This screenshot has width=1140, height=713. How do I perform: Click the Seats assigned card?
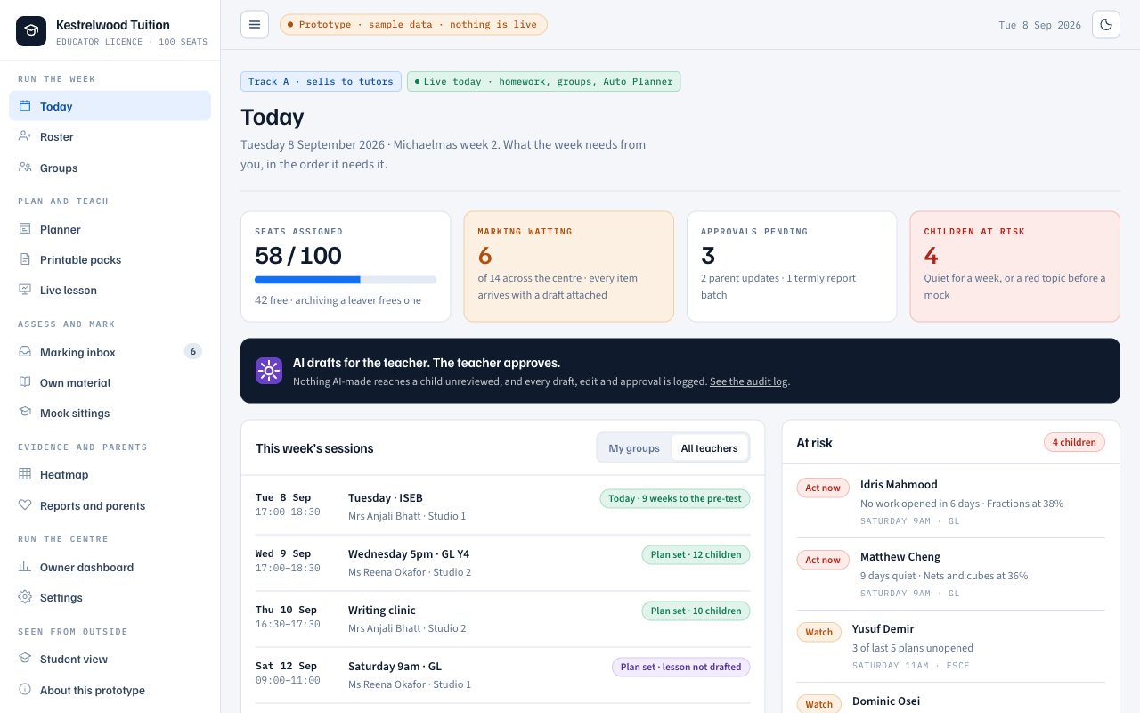(x=346, y=266)
